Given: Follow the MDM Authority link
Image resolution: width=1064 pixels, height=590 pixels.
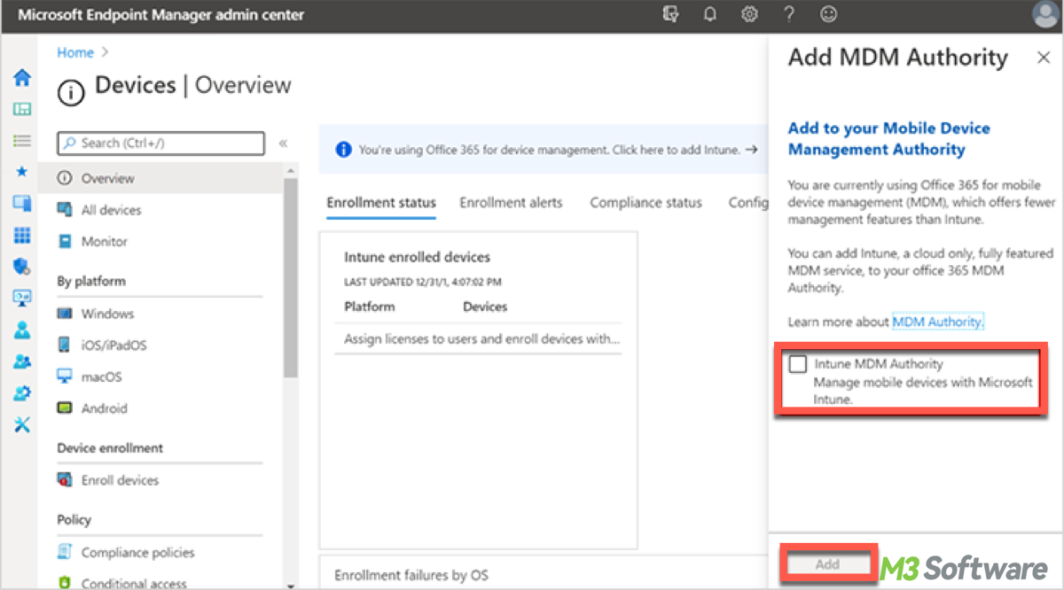Looking at the screenshot, I should point(938,322).
